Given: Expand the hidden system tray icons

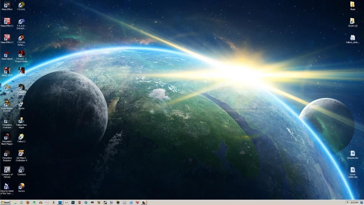Looking at the screenshot, I should coord(347,203).
